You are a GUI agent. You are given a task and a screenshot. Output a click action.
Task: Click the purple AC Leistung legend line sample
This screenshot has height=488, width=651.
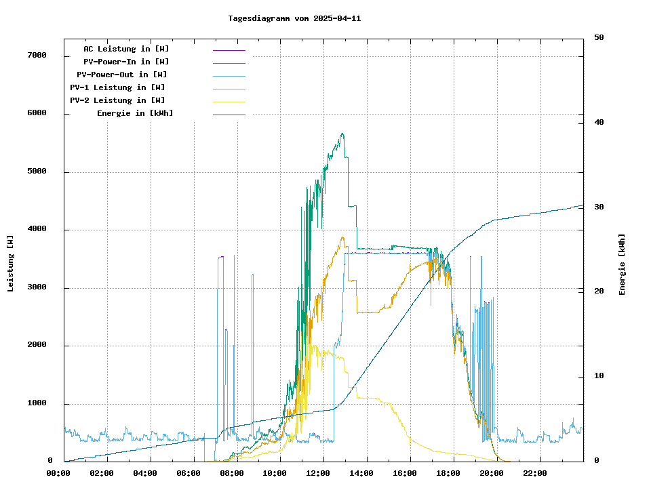pos(229,50)
